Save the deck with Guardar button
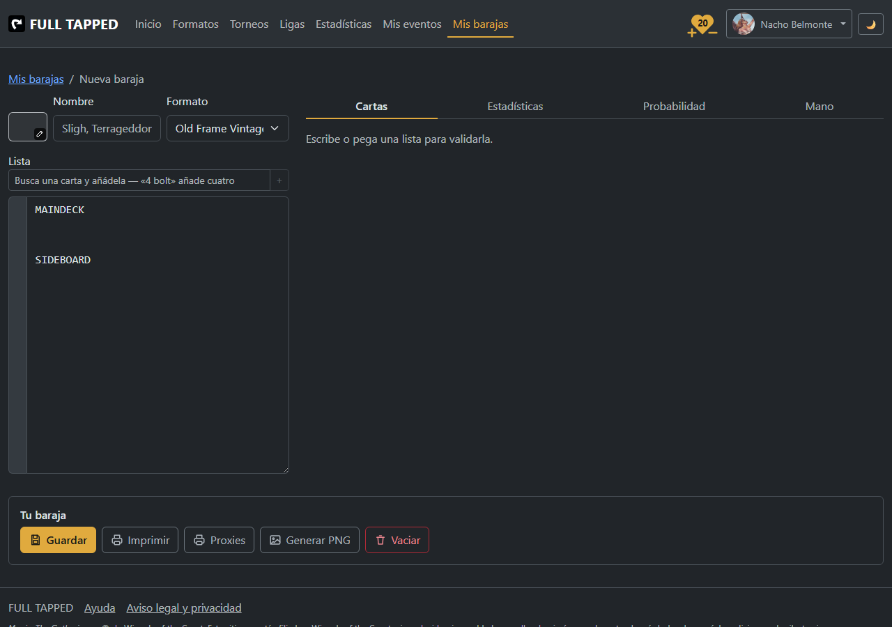 click(59, 540)
